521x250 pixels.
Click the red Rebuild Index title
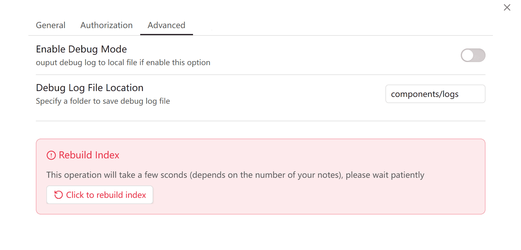(89, 155)
